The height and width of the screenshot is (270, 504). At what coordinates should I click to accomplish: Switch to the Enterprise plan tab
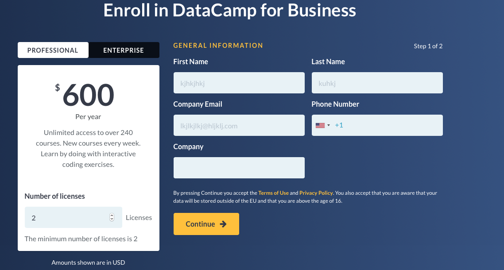click(124, 50)
